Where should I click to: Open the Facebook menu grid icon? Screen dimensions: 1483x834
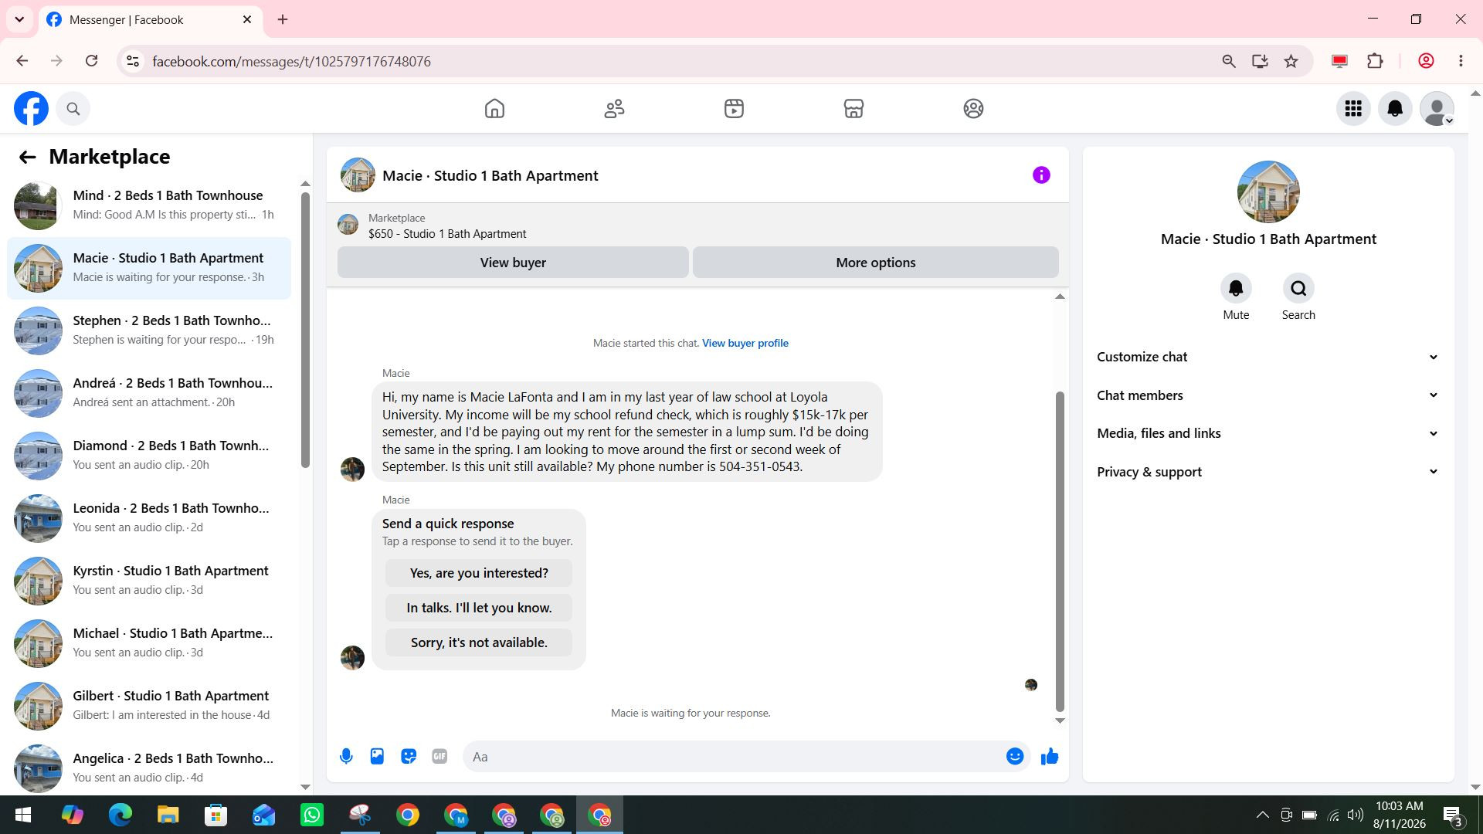pos(1353,109)
